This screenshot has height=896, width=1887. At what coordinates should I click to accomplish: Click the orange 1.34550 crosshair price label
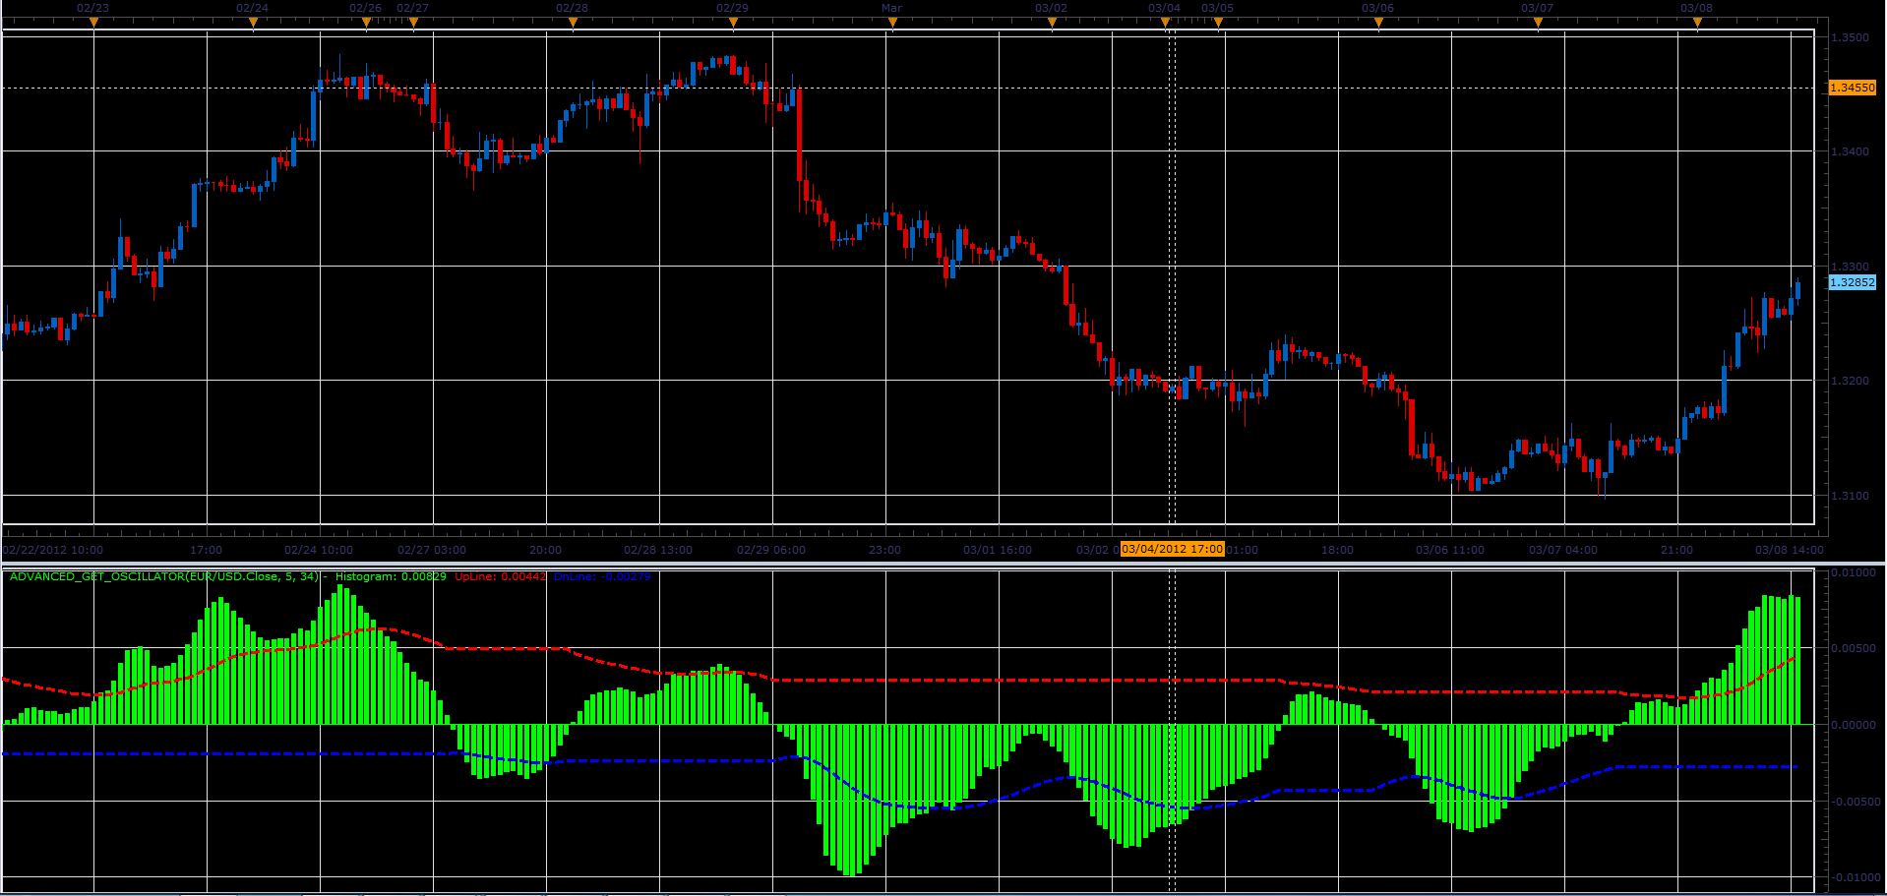(1852, 88)
